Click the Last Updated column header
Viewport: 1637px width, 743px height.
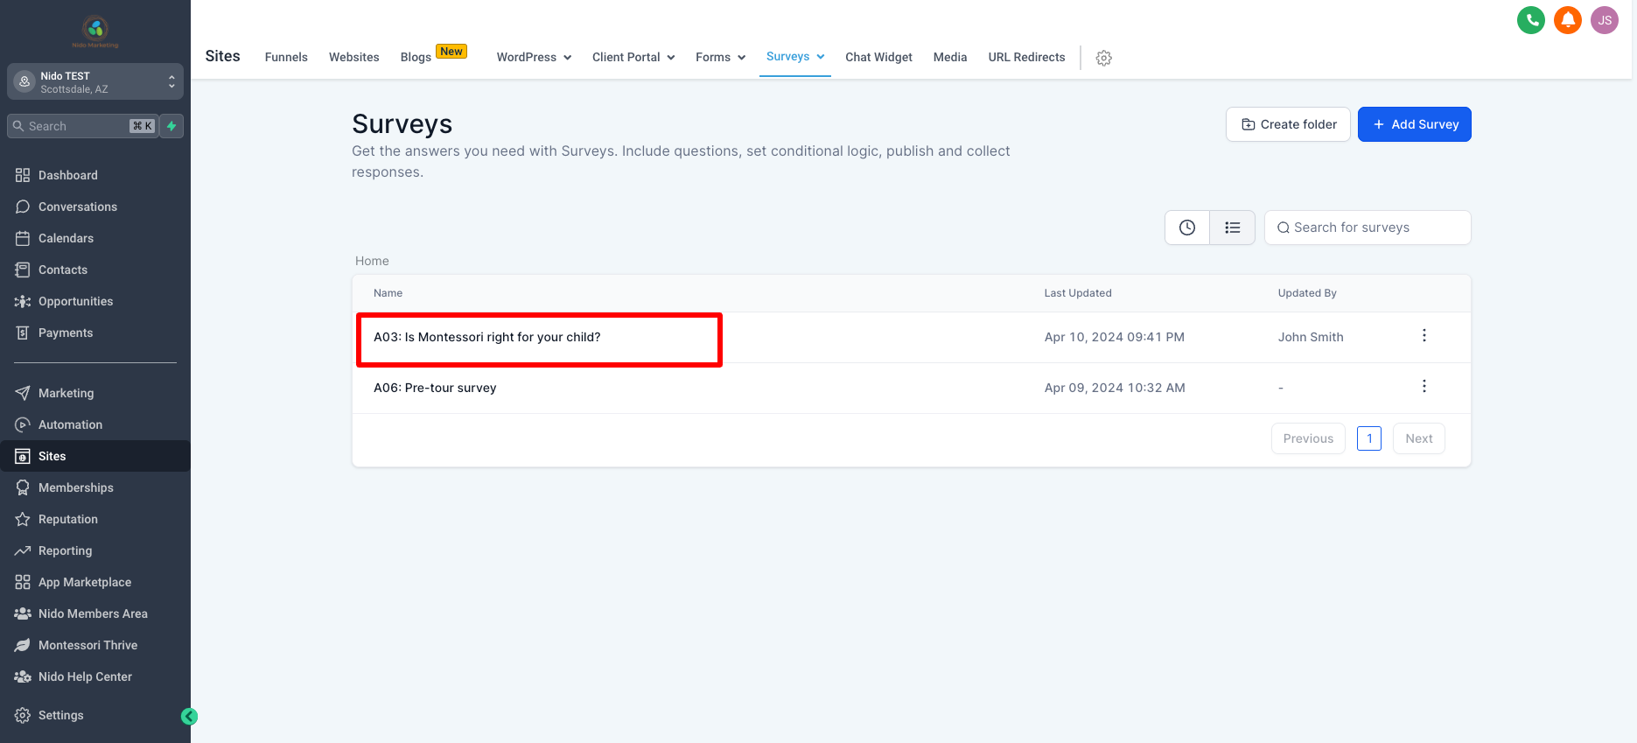pos(1078,293)
